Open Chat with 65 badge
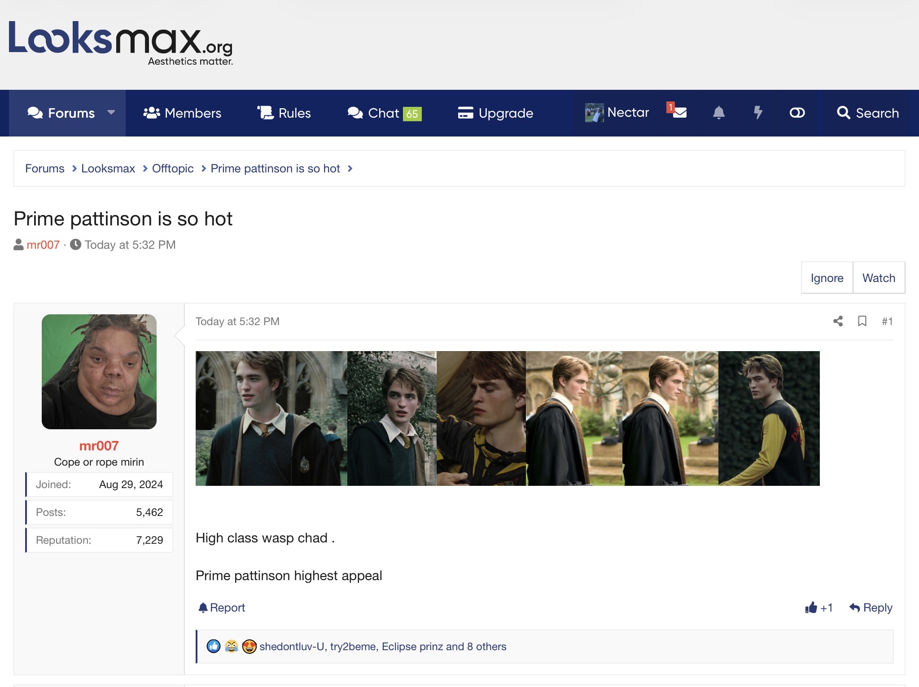 click(x=385, y=113)
